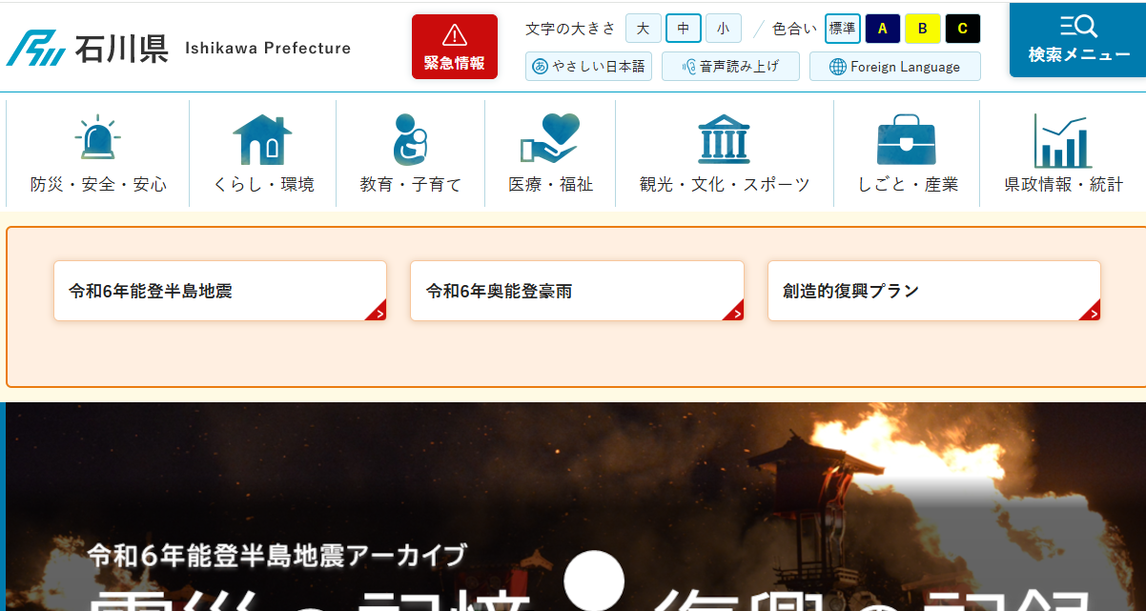
Task: Click the museum building icon for 観光・文化・スポーツ
Action: 725,140
